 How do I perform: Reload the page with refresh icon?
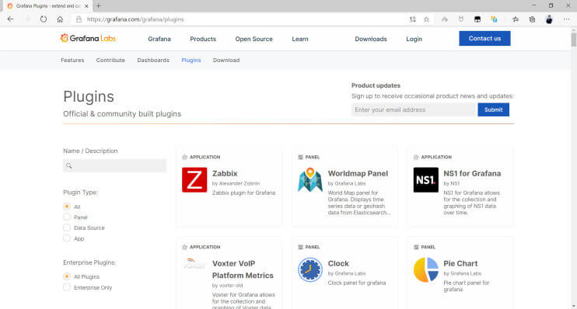pos(44,19)
